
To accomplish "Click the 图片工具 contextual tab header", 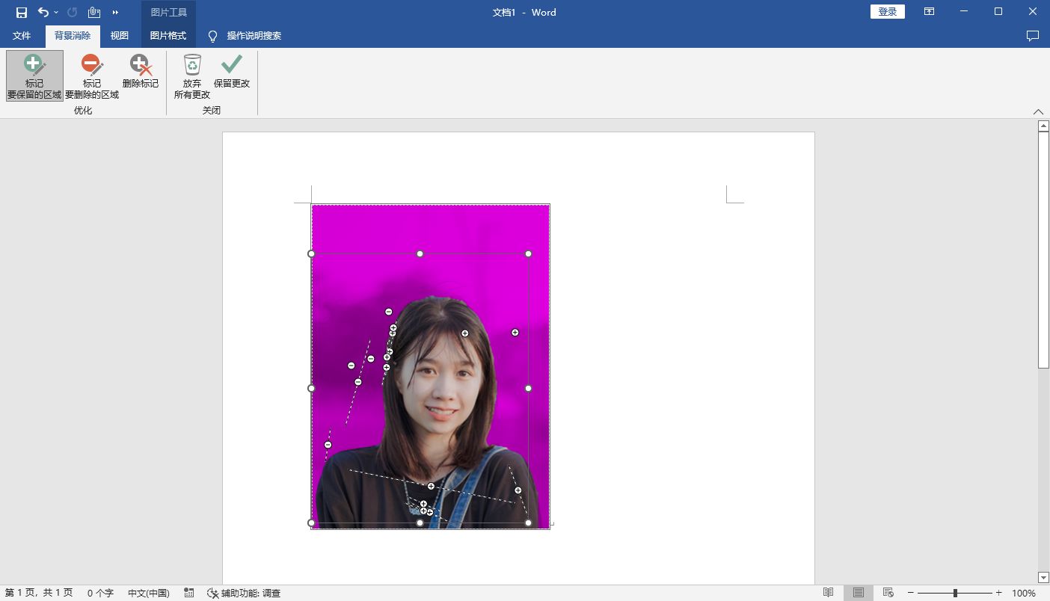I will (168, 12).
